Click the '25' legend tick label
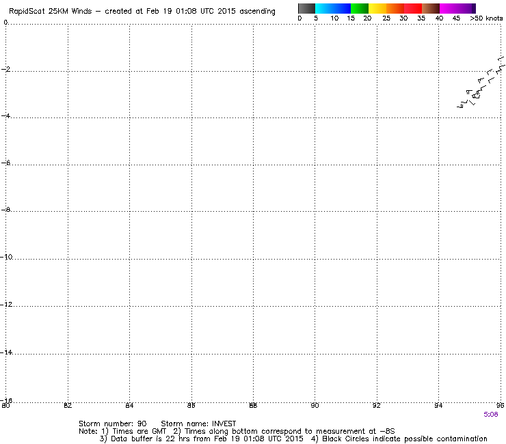Screen dimensions: 506x444 coord(386,18)
